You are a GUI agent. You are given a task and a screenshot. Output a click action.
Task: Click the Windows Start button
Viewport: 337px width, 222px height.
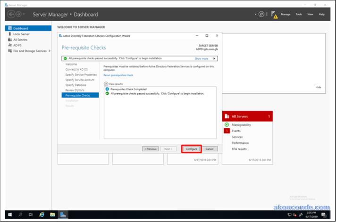click(x=9, y=214)
